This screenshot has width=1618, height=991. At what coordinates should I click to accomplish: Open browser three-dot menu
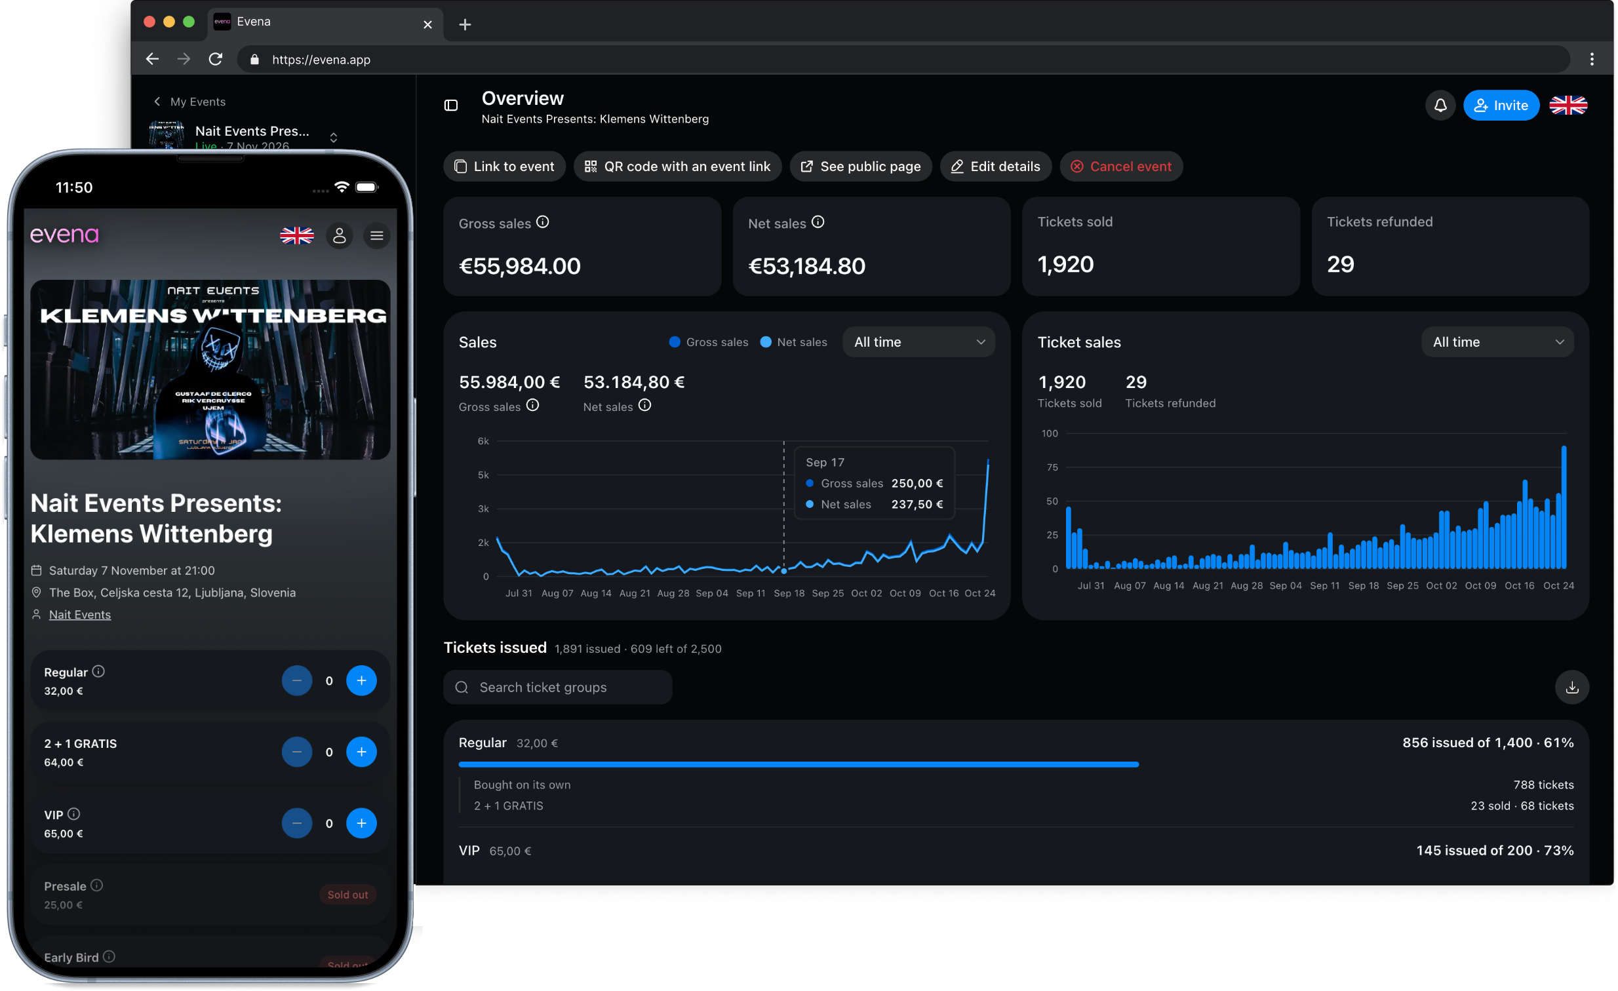point(1592,59)
